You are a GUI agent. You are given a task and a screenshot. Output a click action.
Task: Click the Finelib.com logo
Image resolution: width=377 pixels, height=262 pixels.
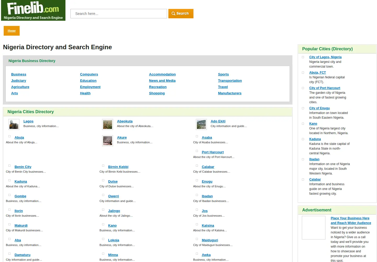pyautogui.click(x=33, y=10)
